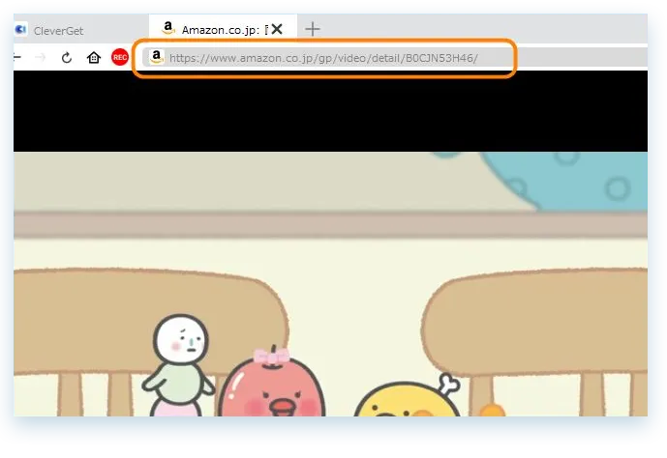Click the CleverGet tab favicon
The height and width of the screenshot is (458, 667).
tap(21, 29)
